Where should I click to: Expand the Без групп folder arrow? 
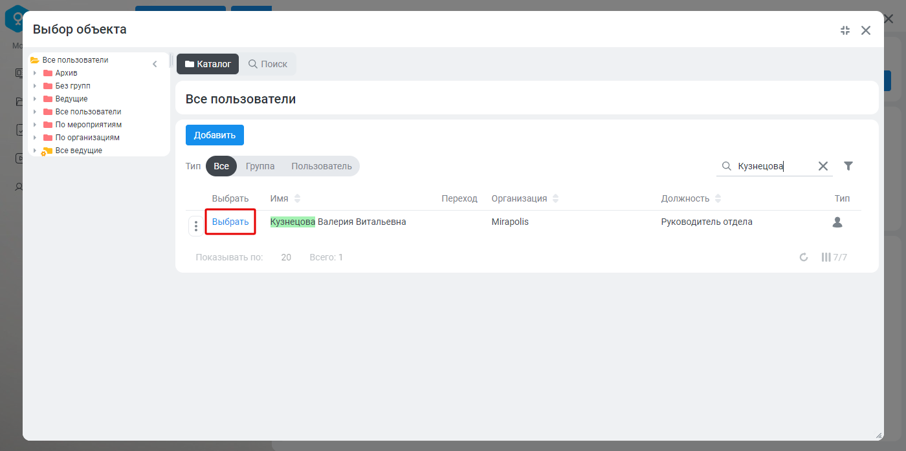point(35,86)
